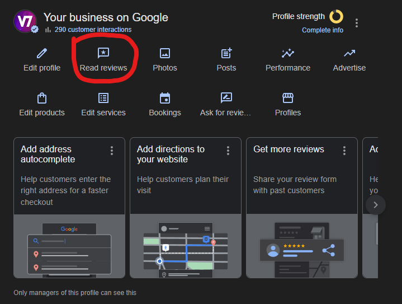Open options menu on Add address autocomplete card
The height and width of the screenshot is (304, 402).
coord(112,151)
